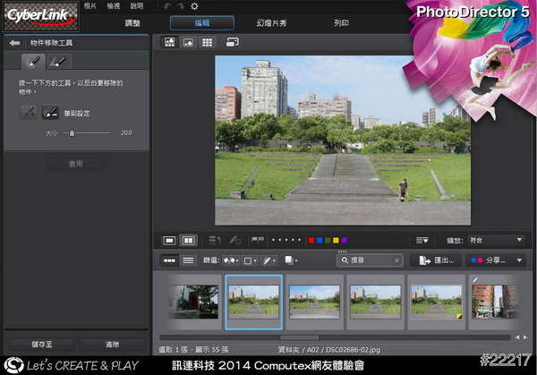
Task: Toggle single-image view mode below the photo
Action: [169, 240]
